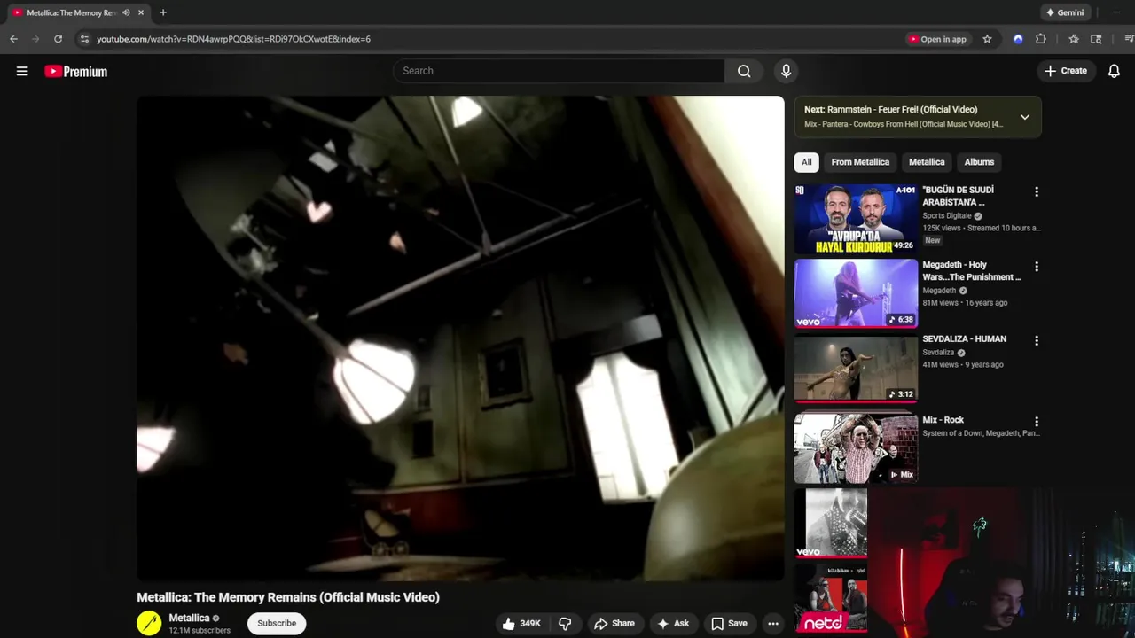Select the Albums filter chip

pos(979,162)
